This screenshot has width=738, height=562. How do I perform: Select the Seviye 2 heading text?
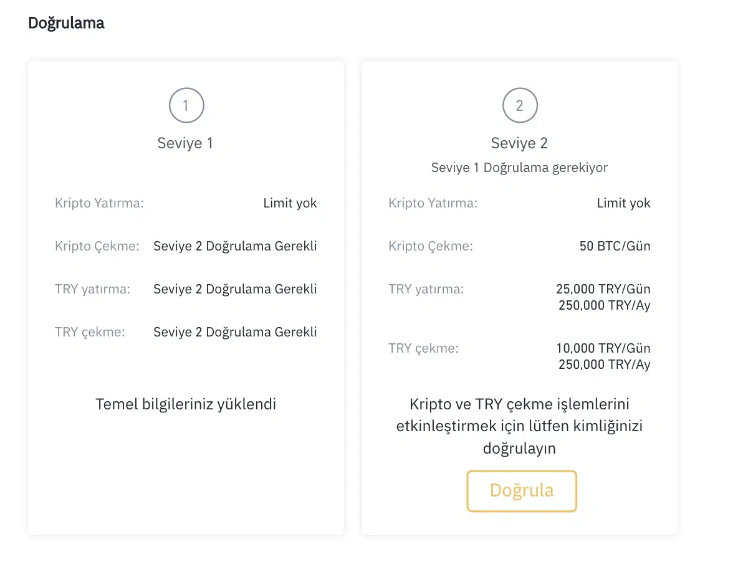tap(519, 143)
